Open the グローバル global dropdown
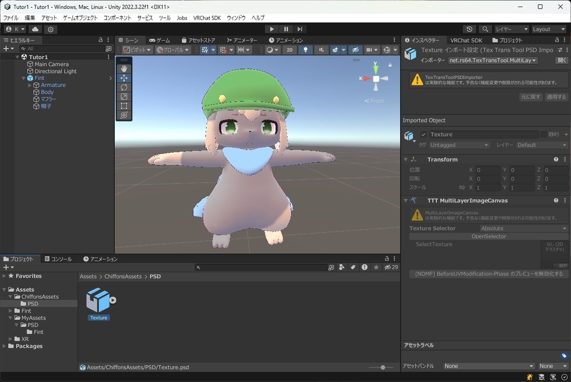The image size is (571, 382). 173,50
